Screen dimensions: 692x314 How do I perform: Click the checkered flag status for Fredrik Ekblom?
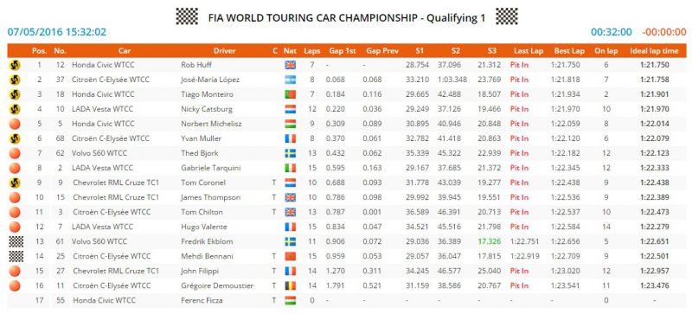coord(16,241)
